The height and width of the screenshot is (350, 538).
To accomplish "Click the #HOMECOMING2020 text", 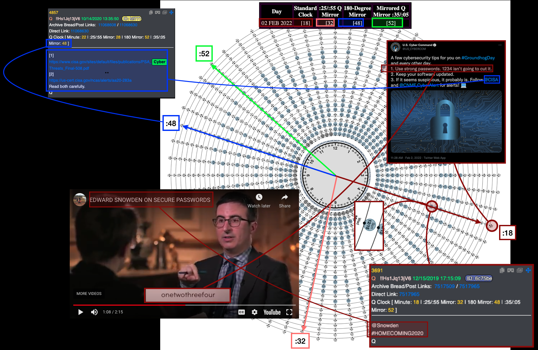I will point(397,333).
